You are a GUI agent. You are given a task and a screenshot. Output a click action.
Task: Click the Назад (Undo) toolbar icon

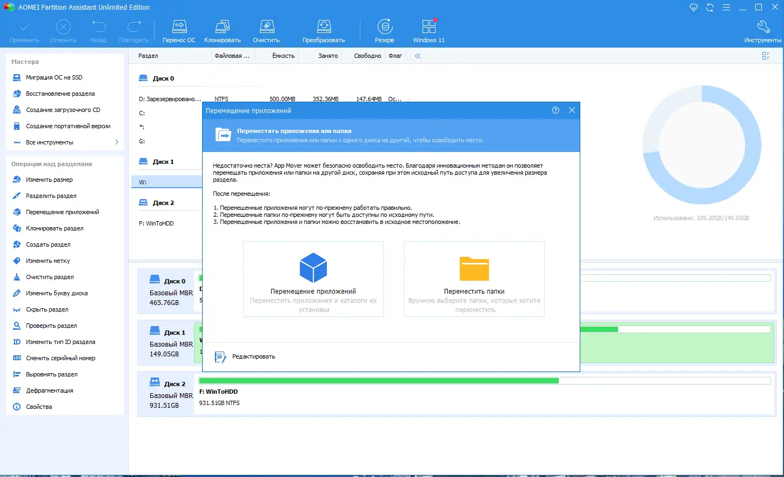98,31
